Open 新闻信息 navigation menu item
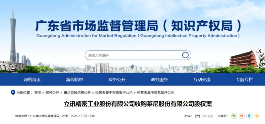Viewport: 265px width, 124px height. 75,80
